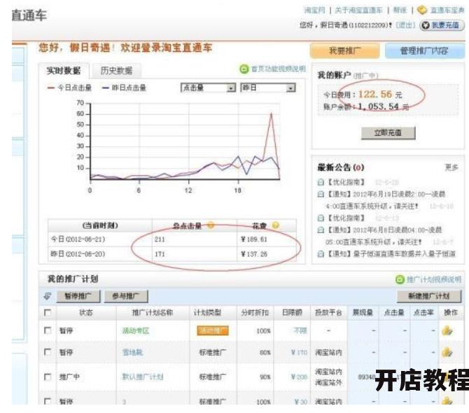
Task: Click the 参与推广 button
Action: 126,296
